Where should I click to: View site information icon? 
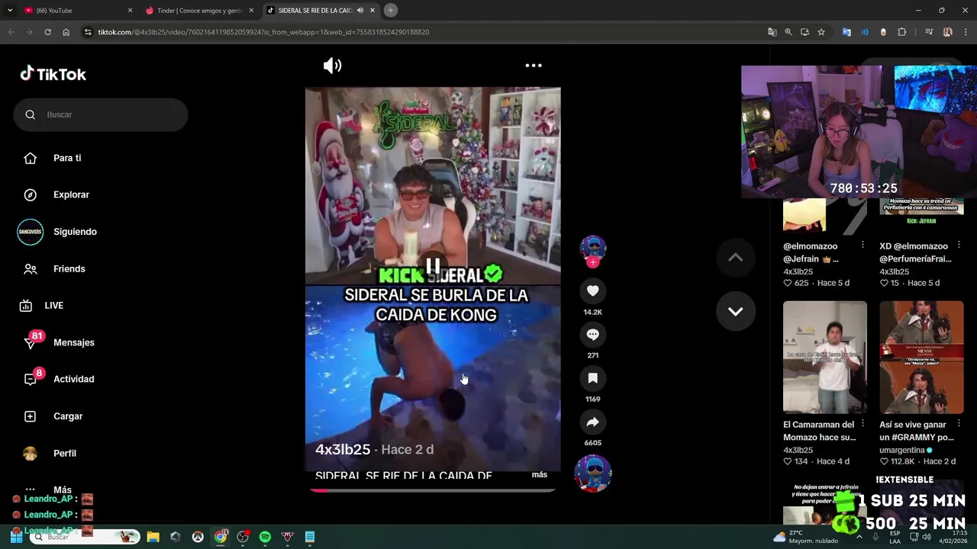tap(88, 32)
